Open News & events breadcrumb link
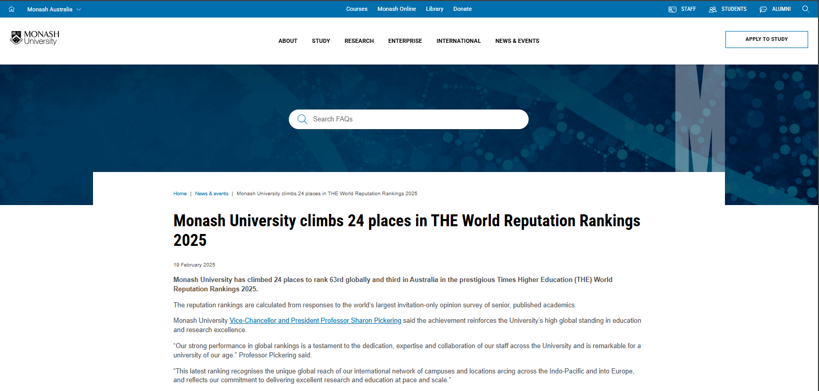The width and height of the screenshot is (819, 391). click(211, 194)
